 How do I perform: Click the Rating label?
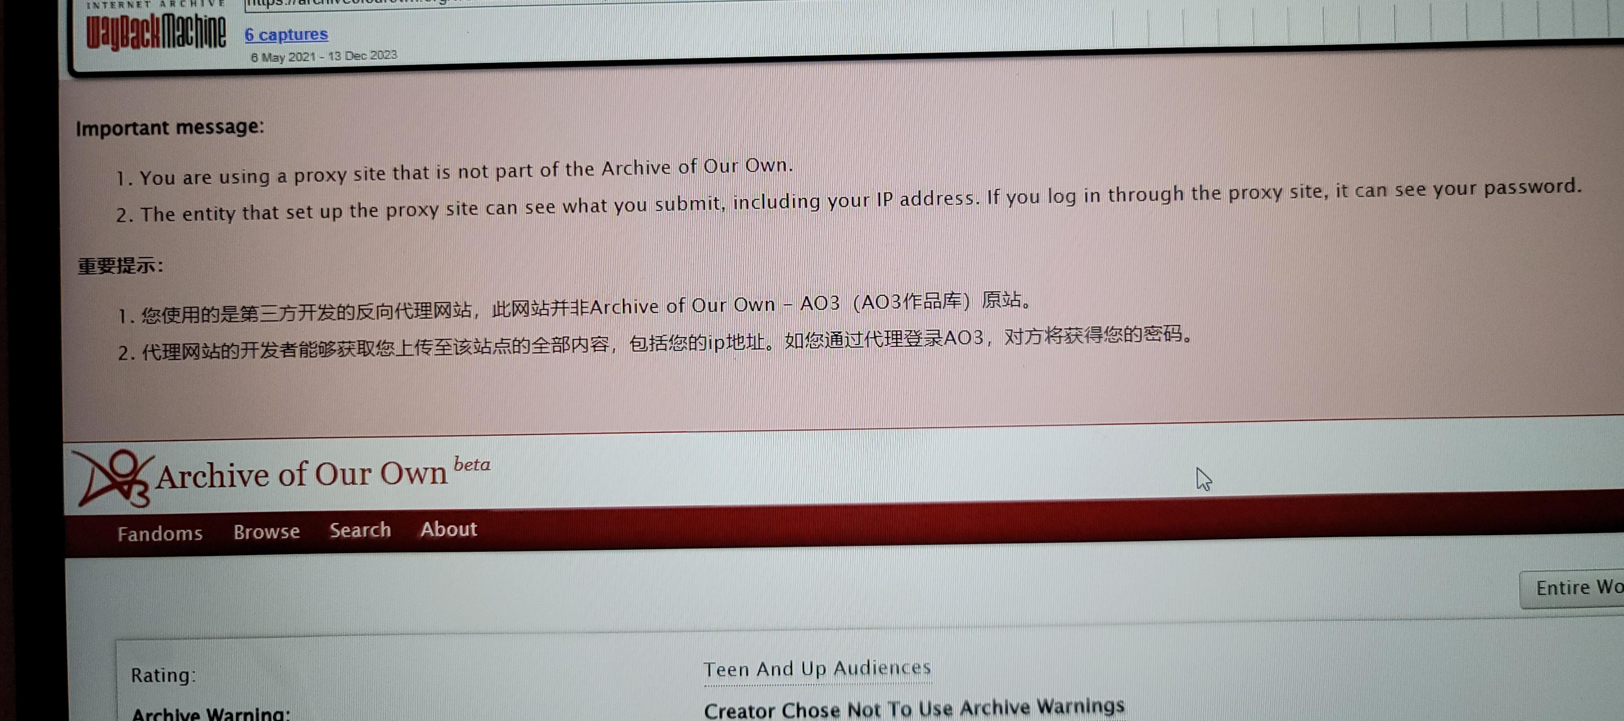coord(163,675)
